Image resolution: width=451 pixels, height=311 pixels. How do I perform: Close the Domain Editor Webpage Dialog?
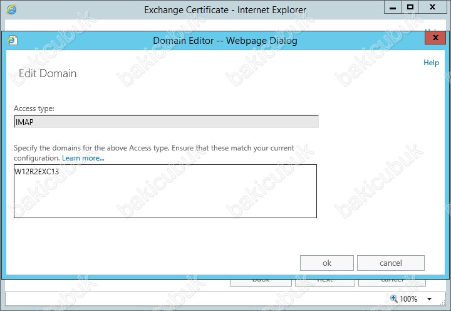(435, 38)
